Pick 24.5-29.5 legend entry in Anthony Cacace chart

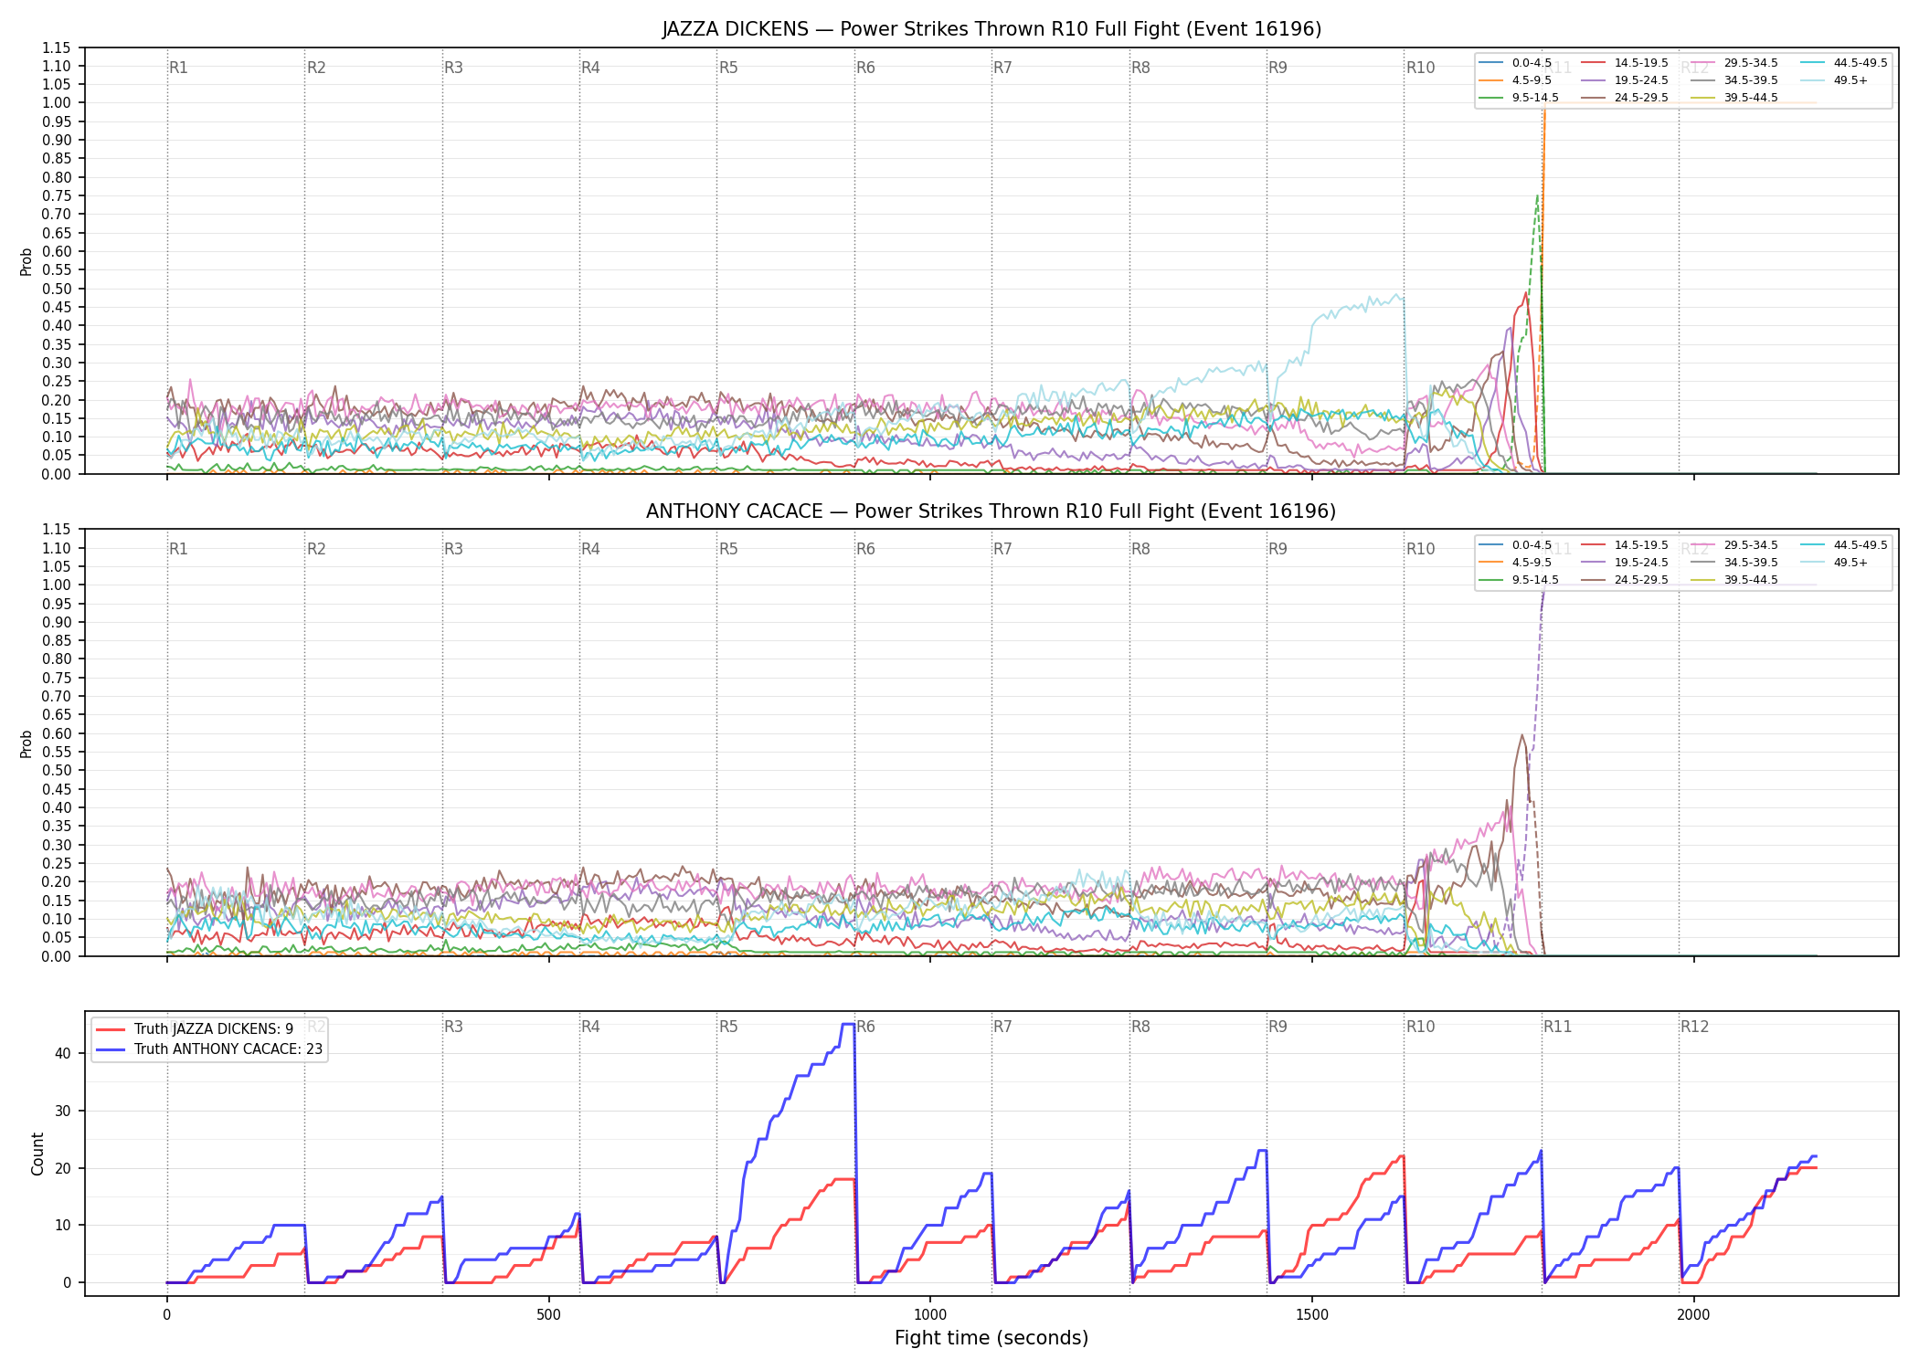coord(1625,580)
